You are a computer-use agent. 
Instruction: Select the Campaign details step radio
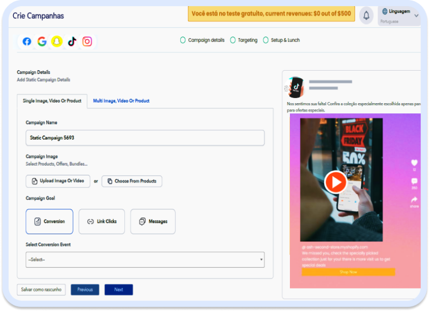coord(183,40)
